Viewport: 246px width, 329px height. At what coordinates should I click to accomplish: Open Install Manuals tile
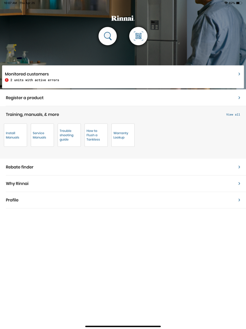coord(15,135)
